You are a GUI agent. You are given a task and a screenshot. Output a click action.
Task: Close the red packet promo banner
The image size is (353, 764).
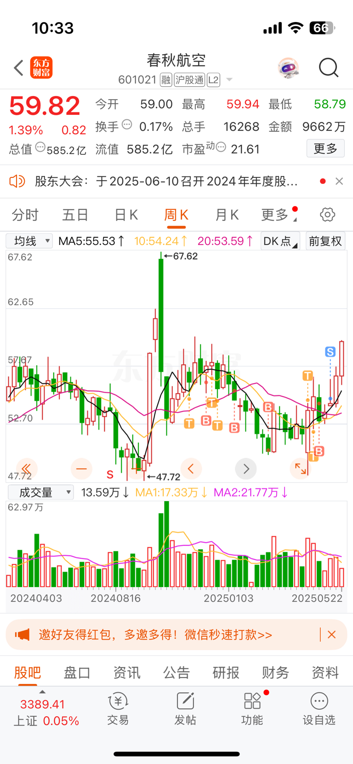[x=331, y=634]
